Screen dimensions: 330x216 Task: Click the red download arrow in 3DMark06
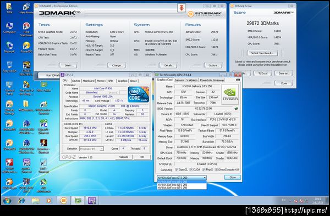point(182,8)
